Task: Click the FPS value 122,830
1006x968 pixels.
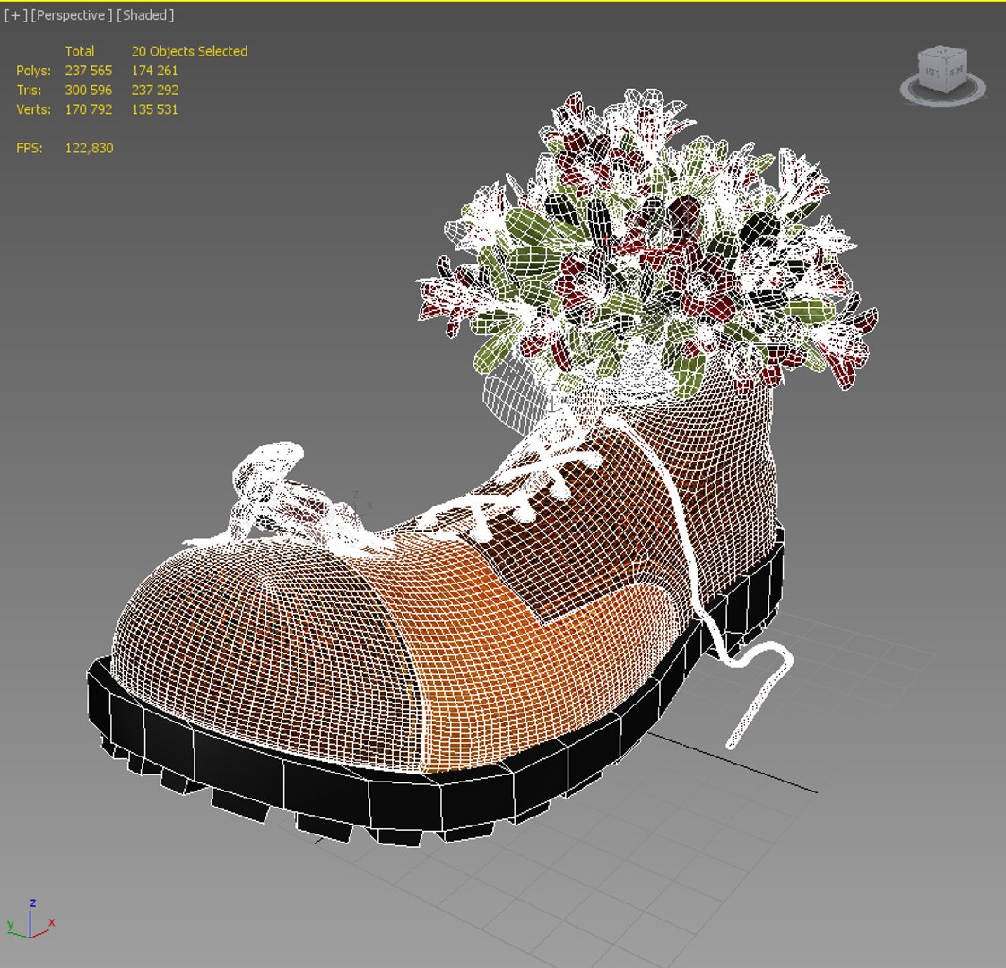Action: pos(89,148)
